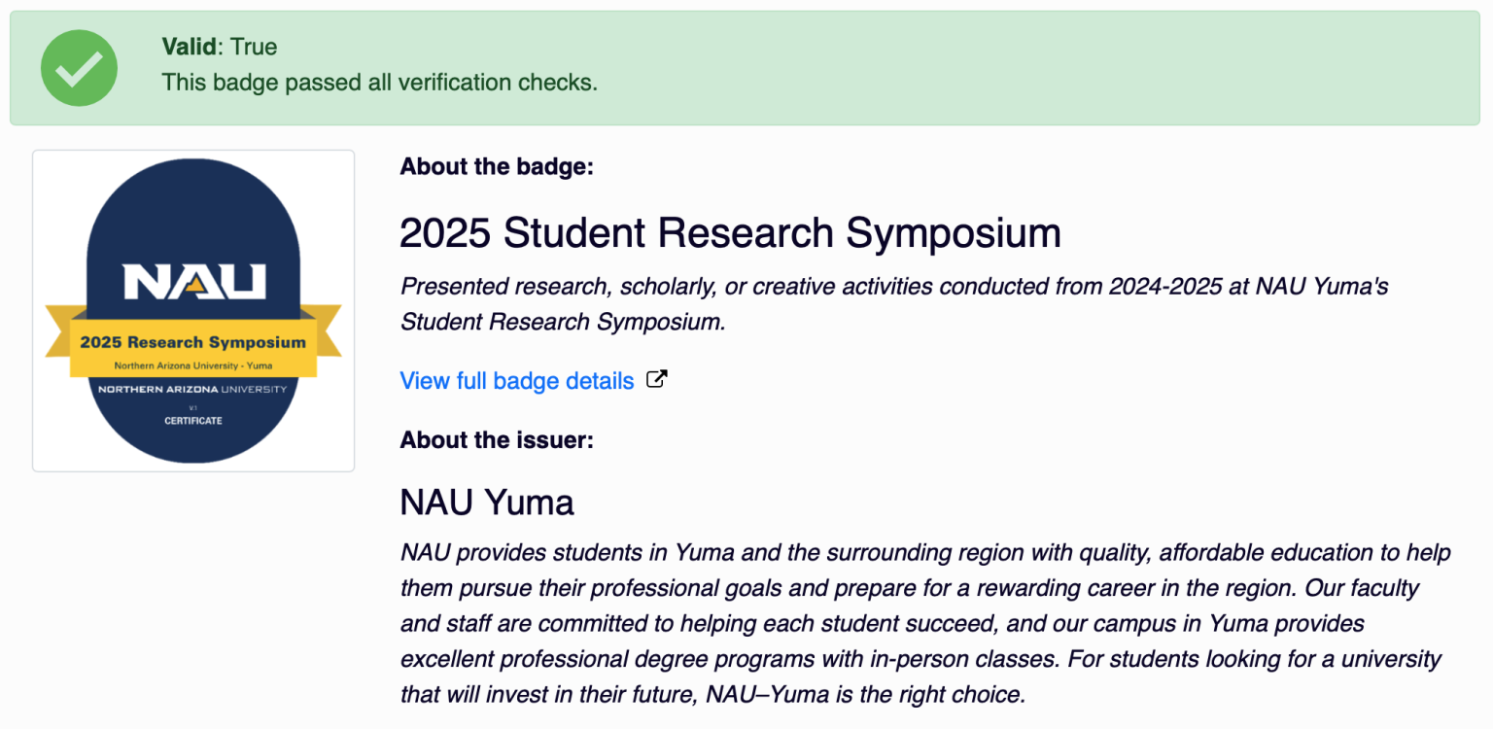
Task: Click the external link icon beside badge details
Action: [x=657, y=380]
